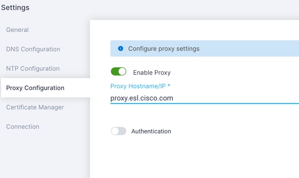Turn off the Enable Proxy toggle
The image size is (299, 178).
pos(118,71)
